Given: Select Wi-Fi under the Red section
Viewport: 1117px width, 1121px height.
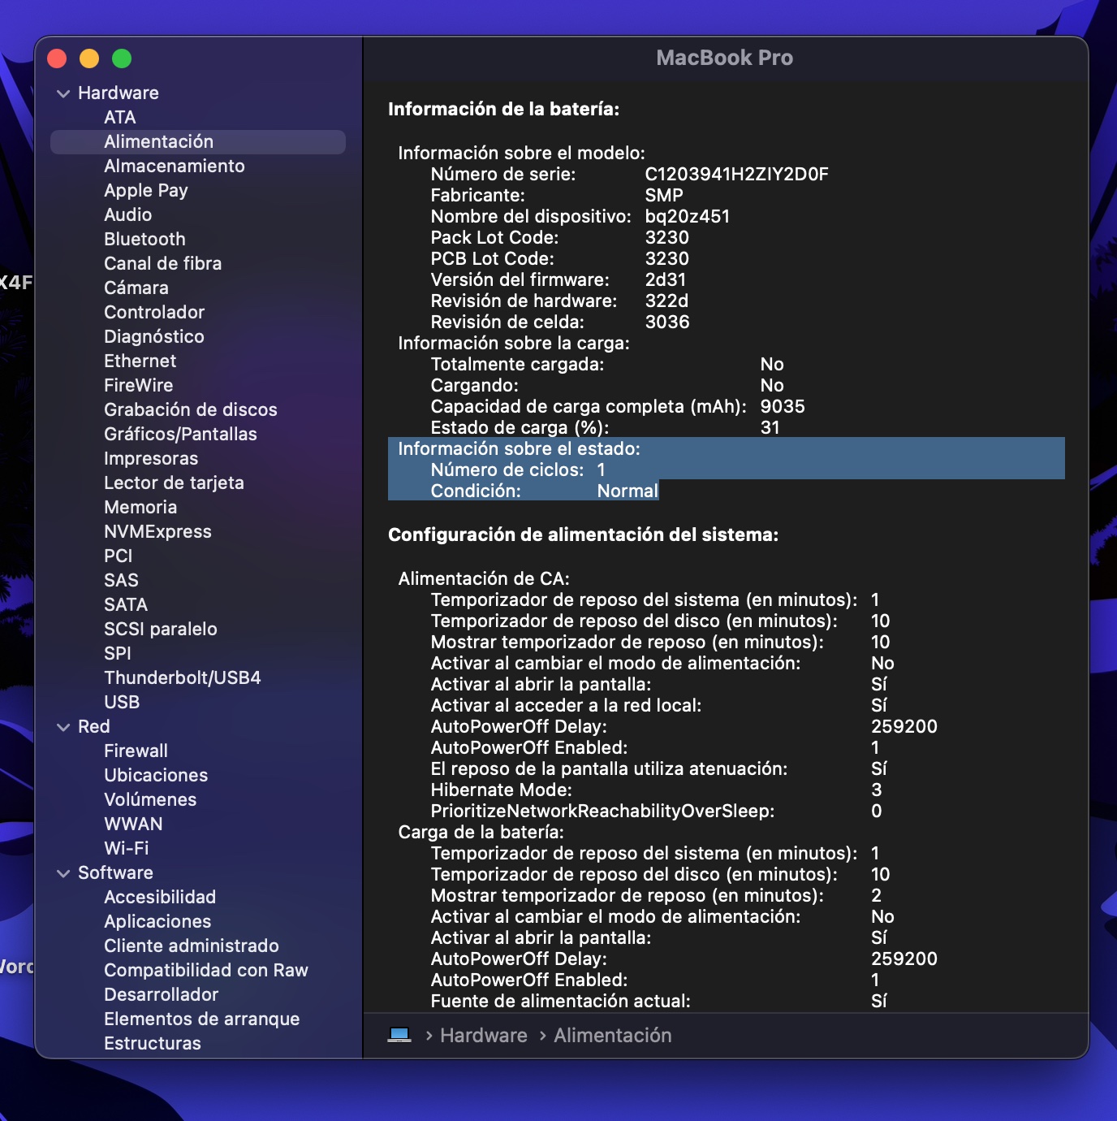Looking at the screenshot, I should click(126, 848).
